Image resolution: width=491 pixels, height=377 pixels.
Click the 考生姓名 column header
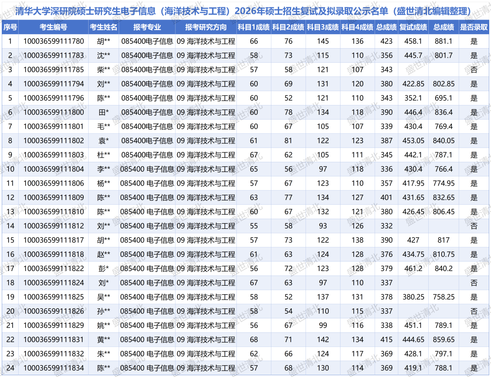point(104,27)
